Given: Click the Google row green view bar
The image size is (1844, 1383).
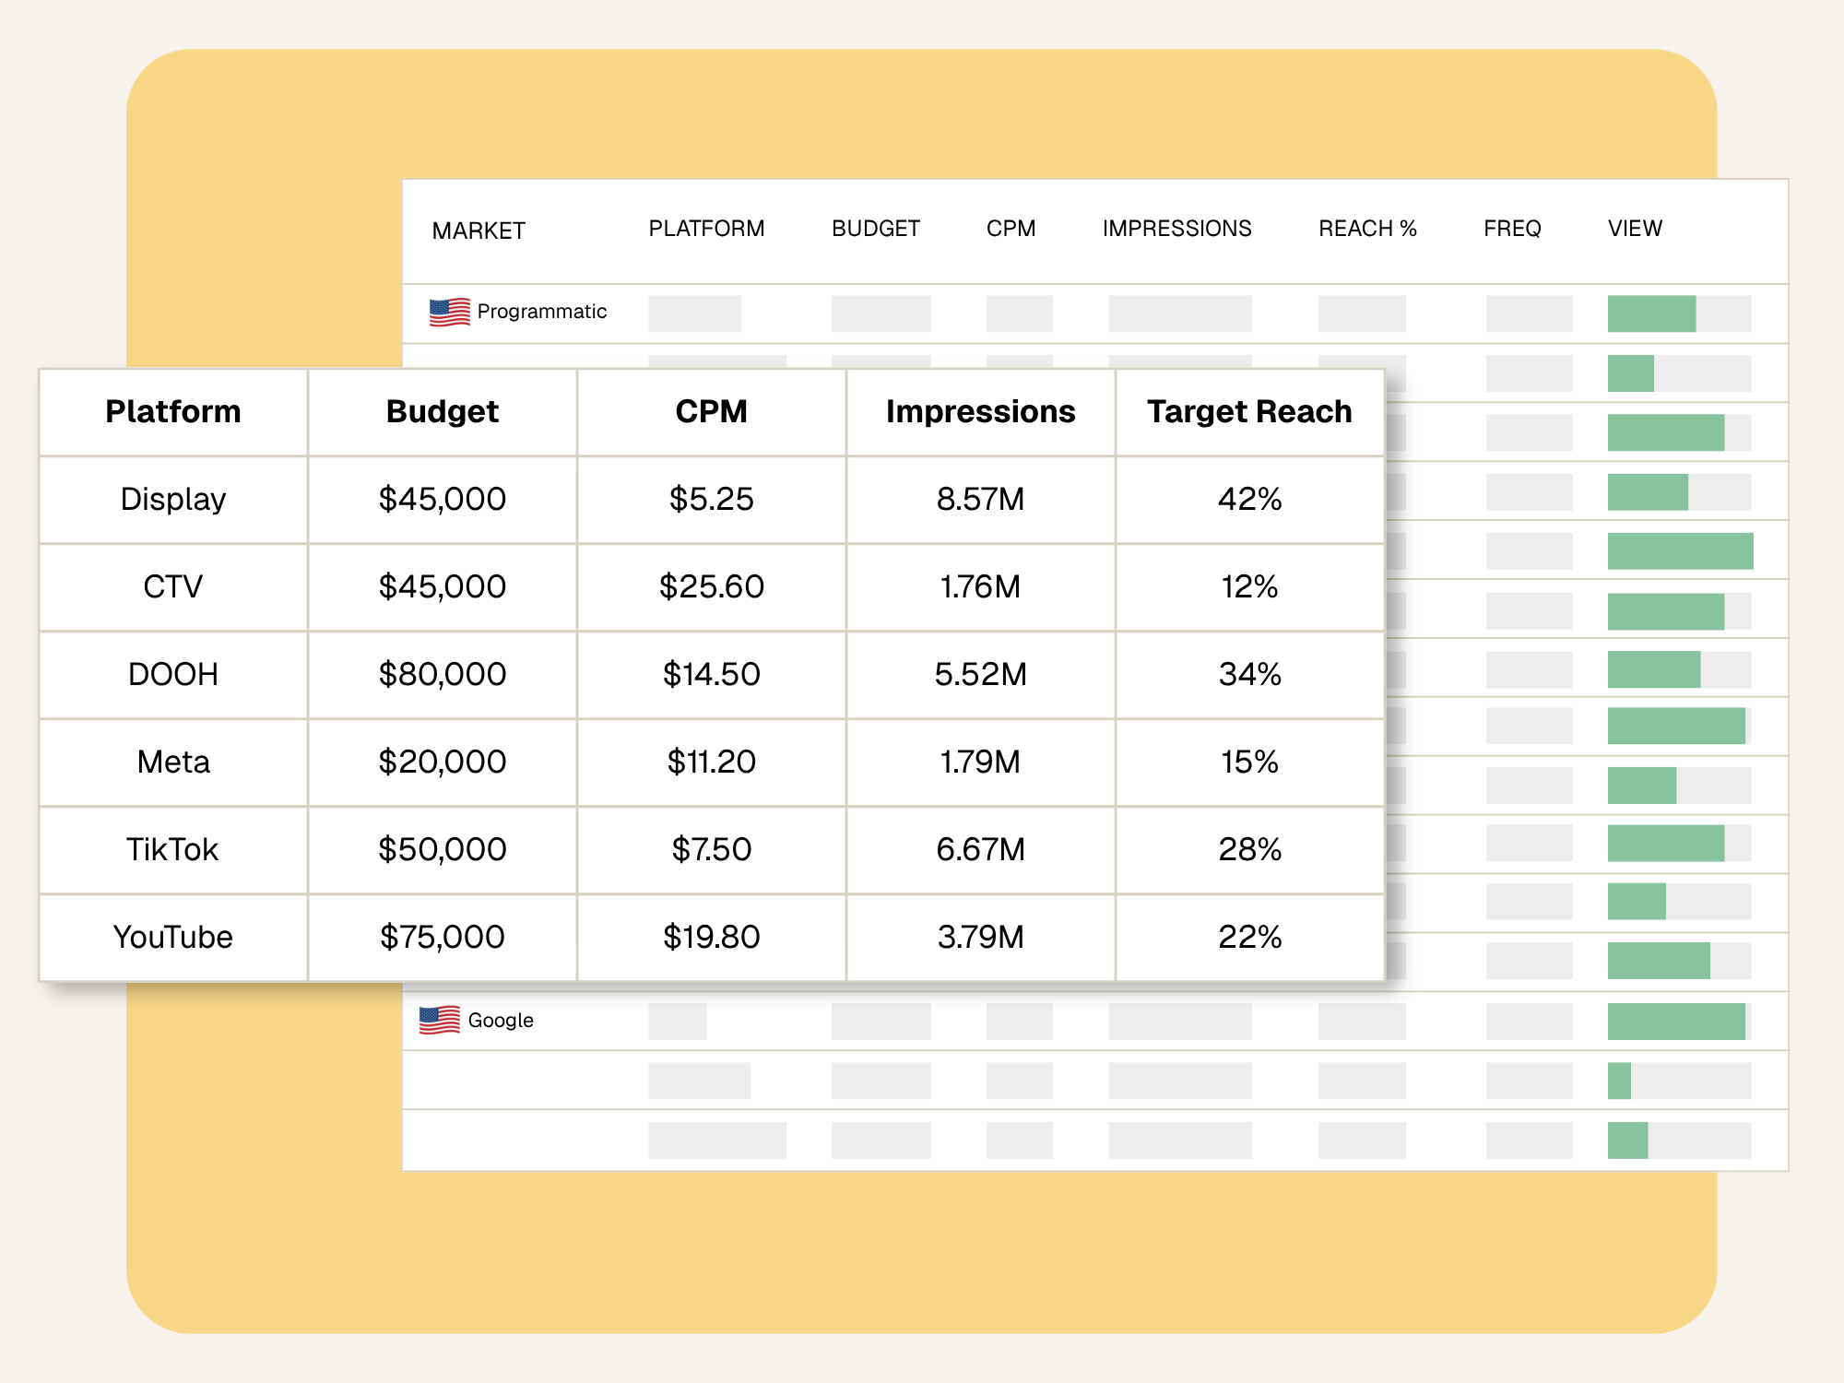Looking at the screenshot, I should coord(1675,1022).
